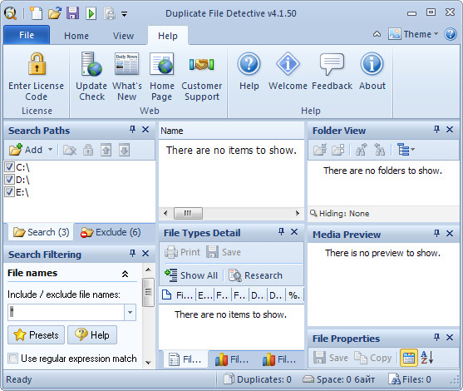Image resolution: width=463 pixels, height=391 pixels.
Task: Move search path down icon
Action: click(x=125, y=150)
